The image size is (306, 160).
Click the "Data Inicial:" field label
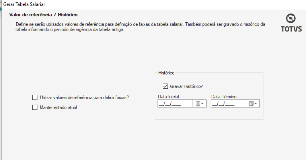click(x=169, y=96)
